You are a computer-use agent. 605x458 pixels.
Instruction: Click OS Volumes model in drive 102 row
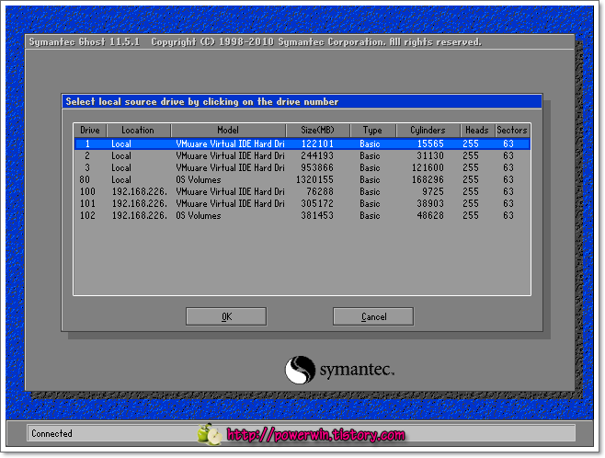click(x=199, y=216)
